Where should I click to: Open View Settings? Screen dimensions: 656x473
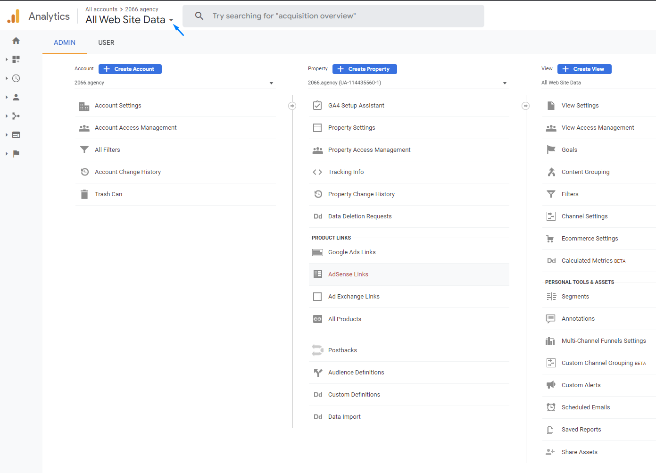point(599,106)
